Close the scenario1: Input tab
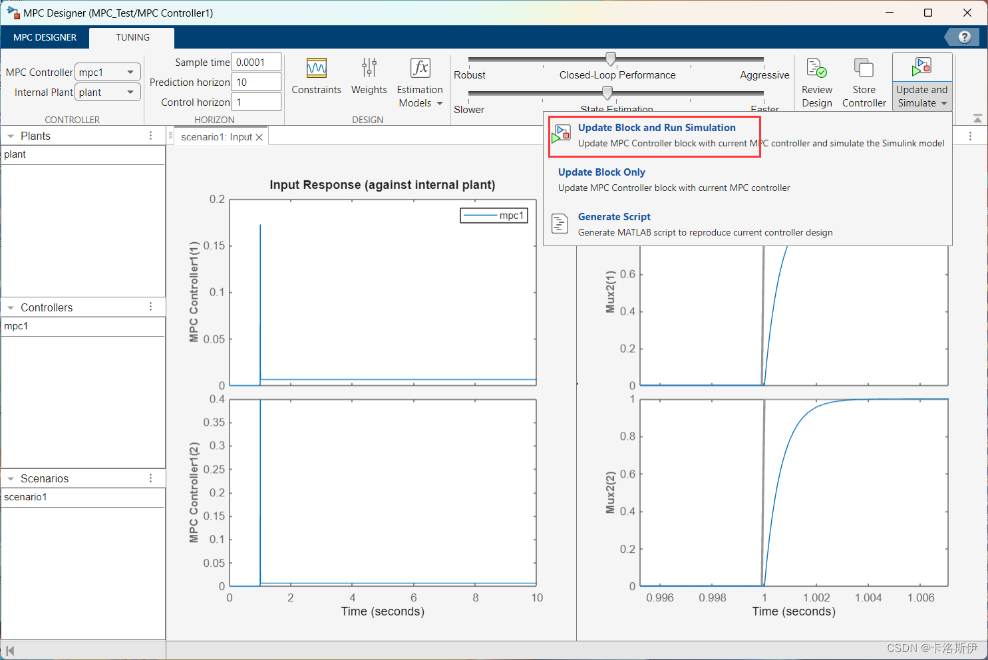The height and width of the screenshot is (660, 988). pyautogui.click(x=259, y=137)
